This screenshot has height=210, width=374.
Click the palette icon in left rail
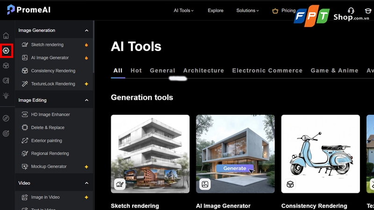click(6, 80)
